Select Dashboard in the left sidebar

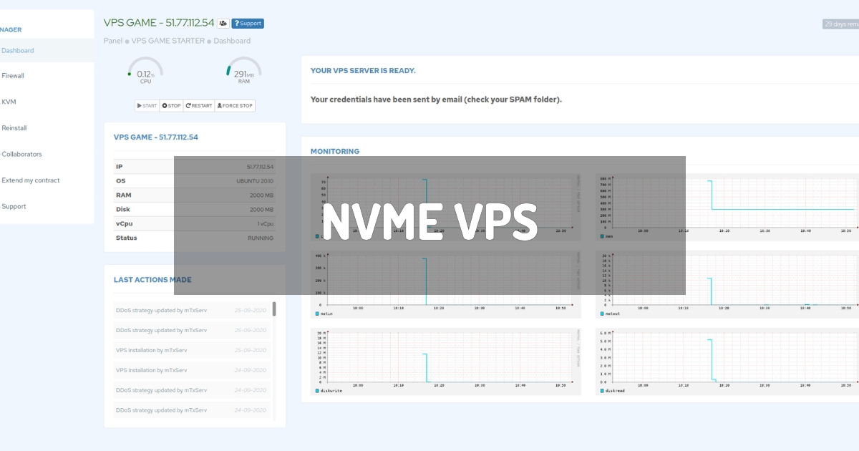coord(17,50)
